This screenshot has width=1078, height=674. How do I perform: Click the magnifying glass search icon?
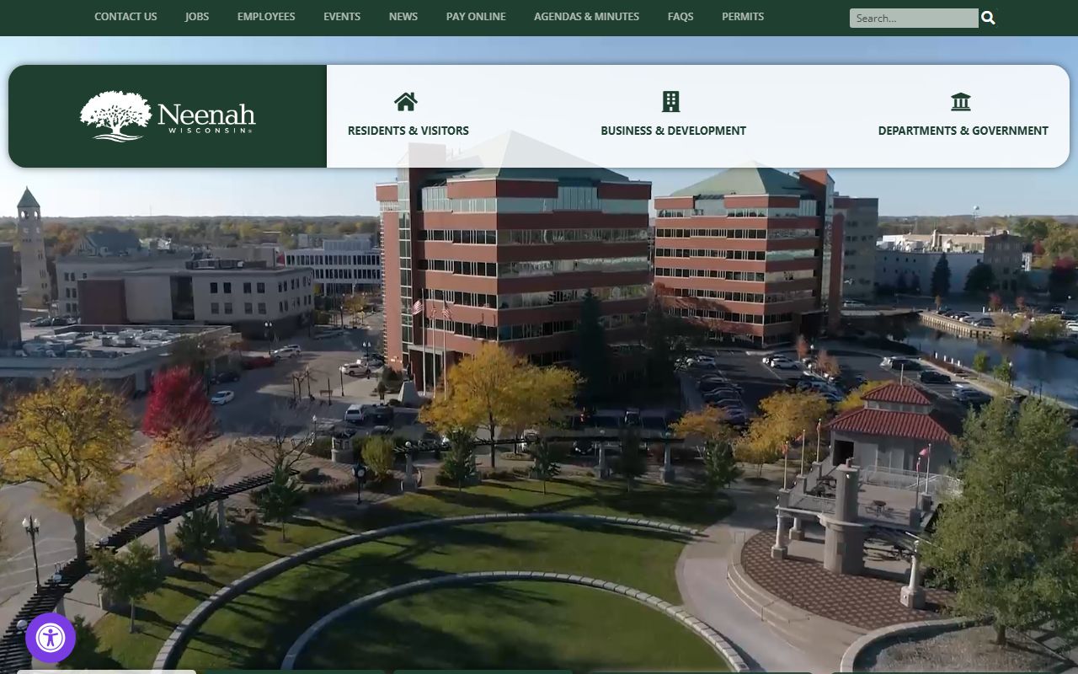(x=989, y=18)
